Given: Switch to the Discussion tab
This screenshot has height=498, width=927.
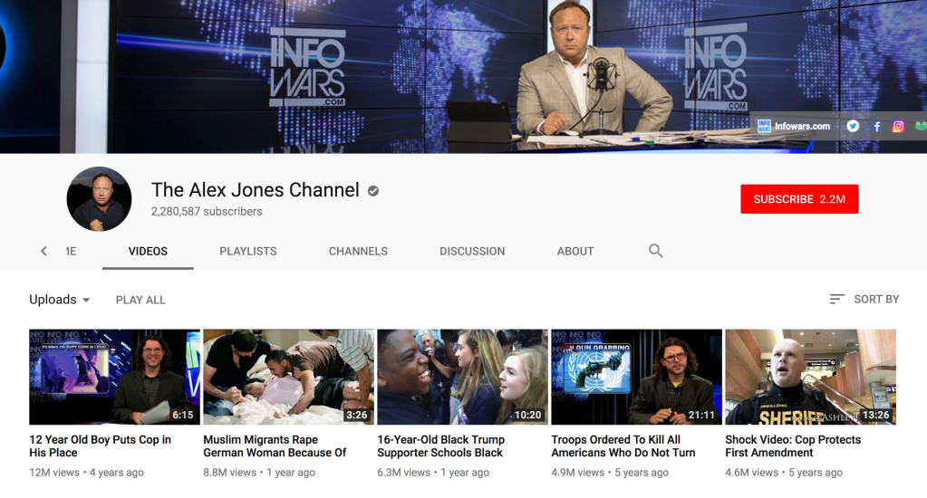Looking at the screenshot, I should pyautogui.click(x=472, y=251).
